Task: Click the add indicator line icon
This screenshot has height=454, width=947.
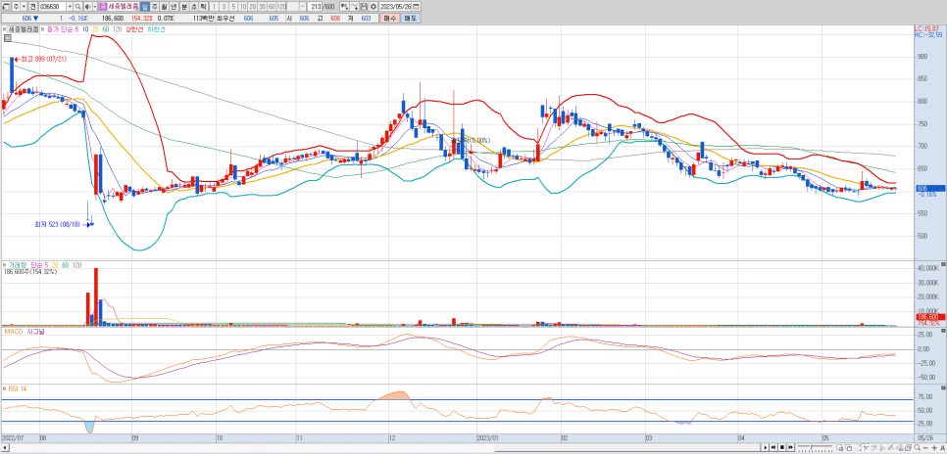Action: coord(355,6)
